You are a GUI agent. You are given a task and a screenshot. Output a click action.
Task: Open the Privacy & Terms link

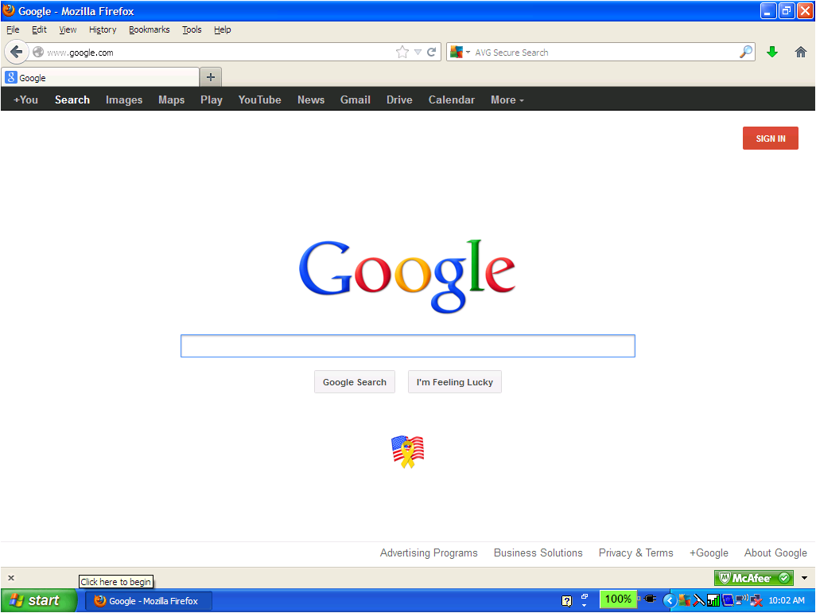pyautogui.click(x=635, y=552)
